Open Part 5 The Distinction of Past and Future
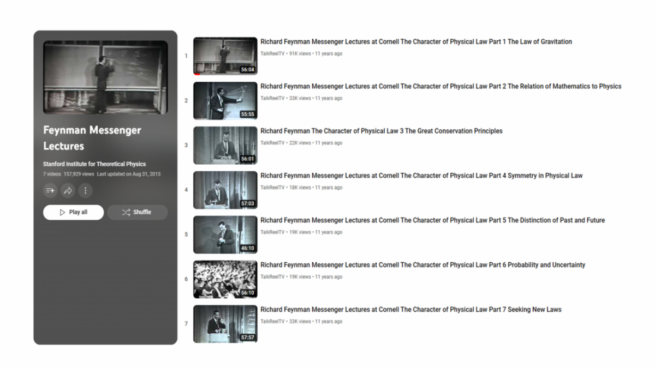This screenshot has width=655, height=368. pyautogui.click(x=432, y=220)
